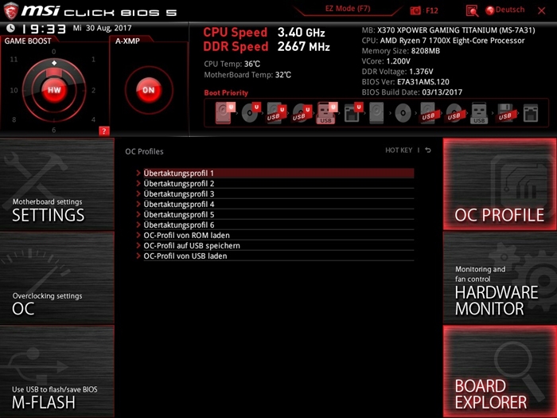Image resolution: width=557 pixels, height=418 pixels.
Task: Click the clock icon beside the time
Action: coord(10,28)
